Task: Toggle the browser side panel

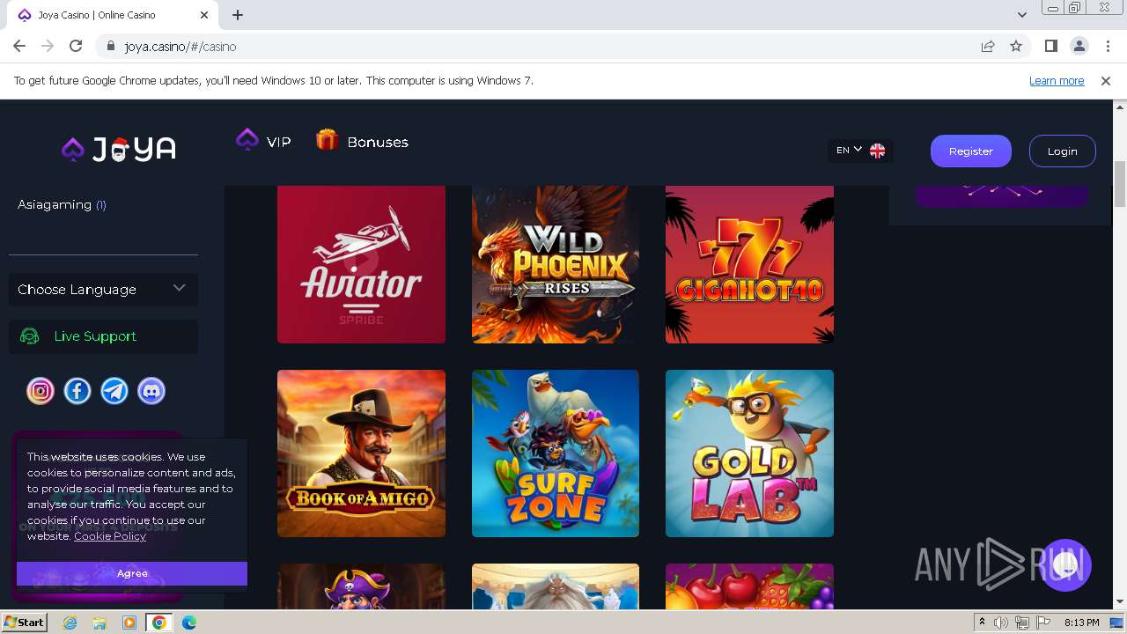Action: tap(1050, 46)
